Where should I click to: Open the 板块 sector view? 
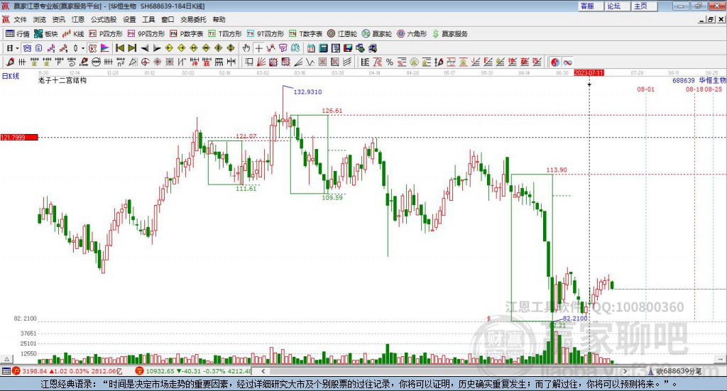[46, 34]
